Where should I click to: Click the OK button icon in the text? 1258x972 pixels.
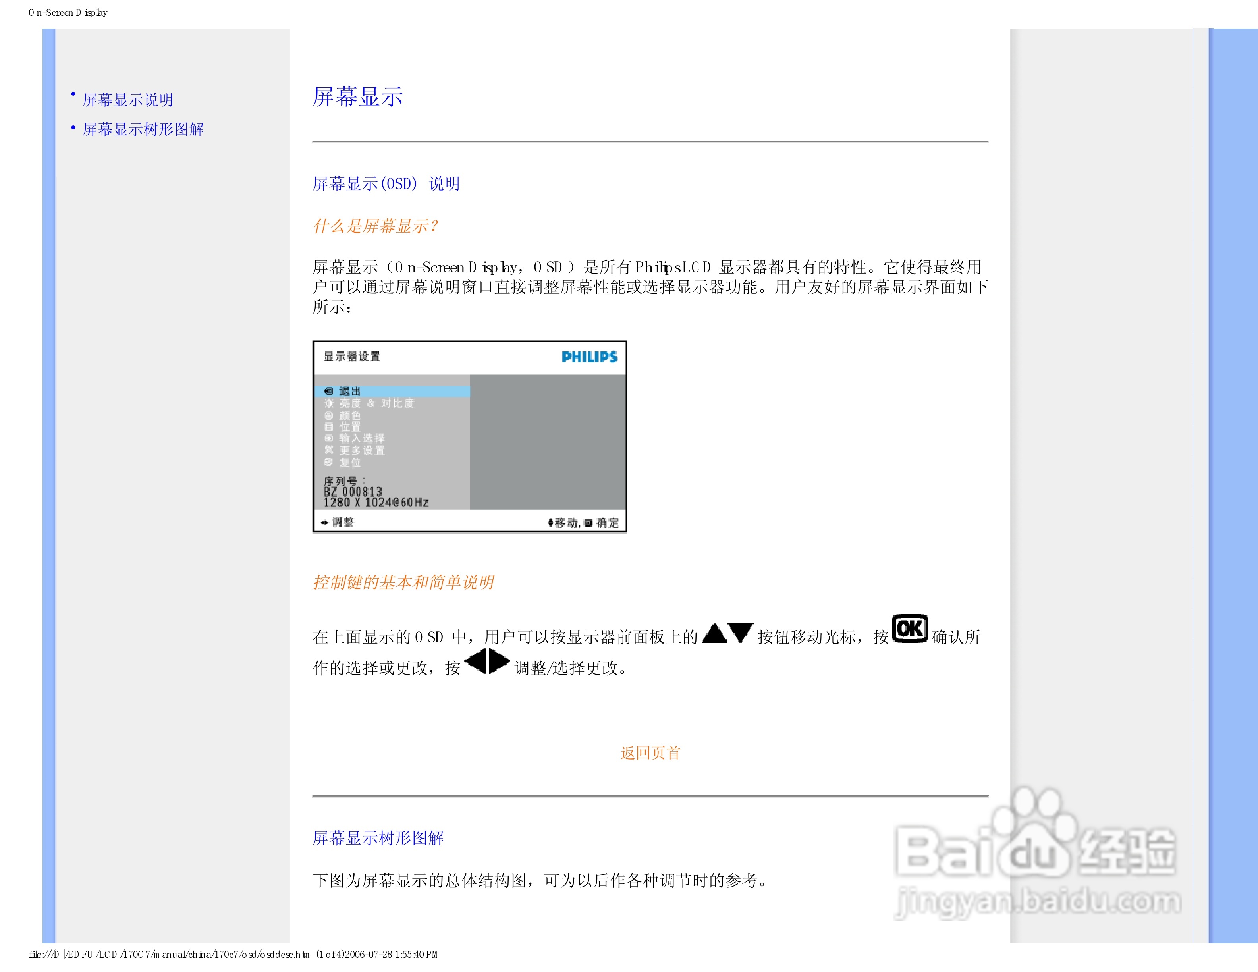(x=909, y=628)
